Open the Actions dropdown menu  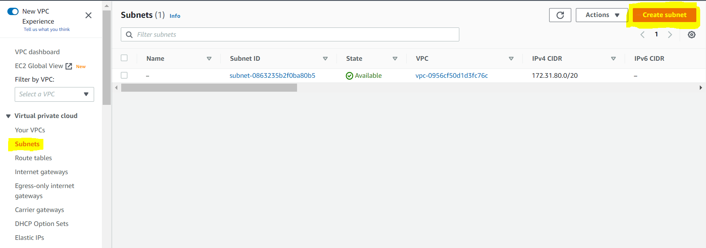(x=601, y=15)
